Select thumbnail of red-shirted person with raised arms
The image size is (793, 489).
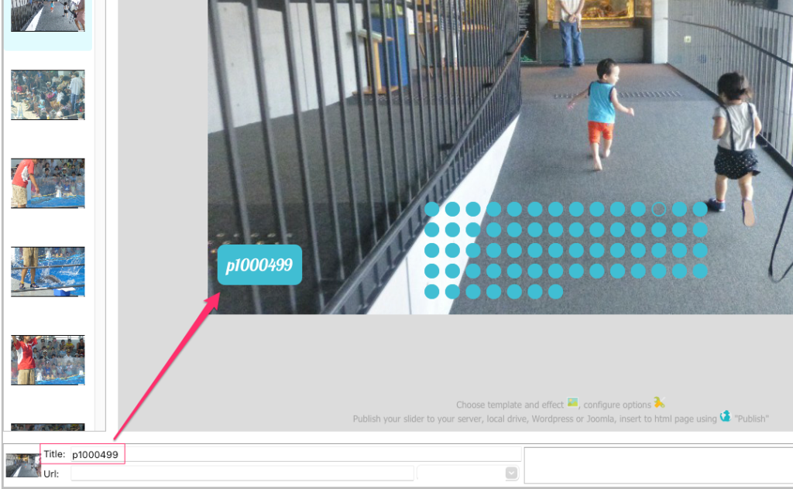coord(48,360)
